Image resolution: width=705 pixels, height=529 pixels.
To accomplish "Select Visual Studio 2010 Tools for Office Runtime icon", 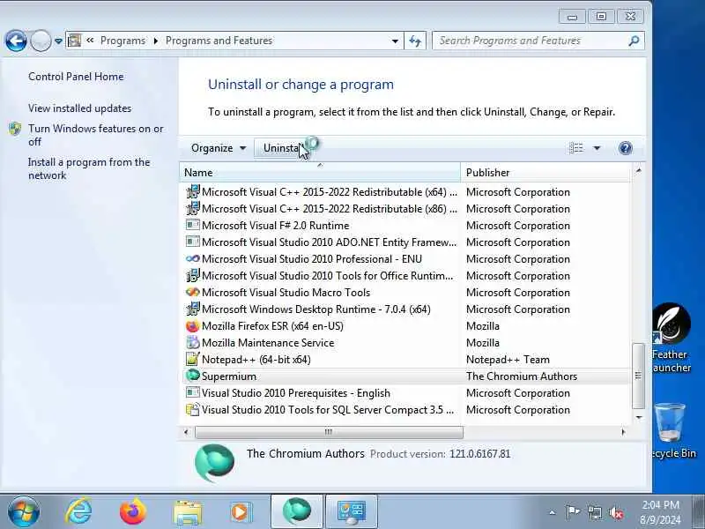I will (192, 275).
